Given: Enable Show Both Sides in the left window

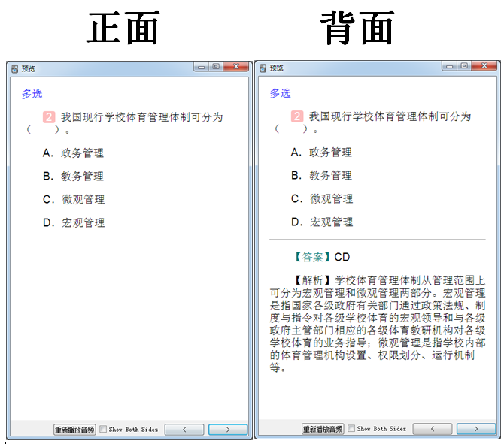Looking at the screenshot, I should click(103, 429).
